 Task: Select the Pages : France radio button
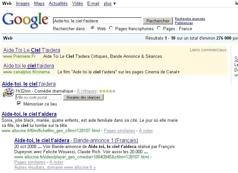(159, 28)
